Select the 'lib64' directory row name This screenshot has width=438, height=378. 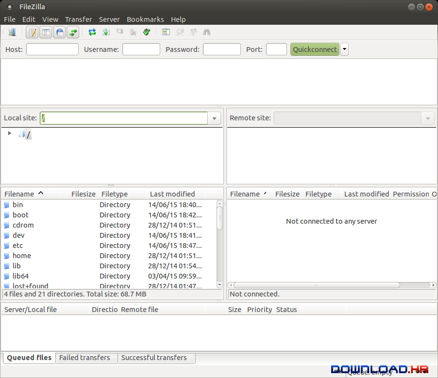coord(21,277)
